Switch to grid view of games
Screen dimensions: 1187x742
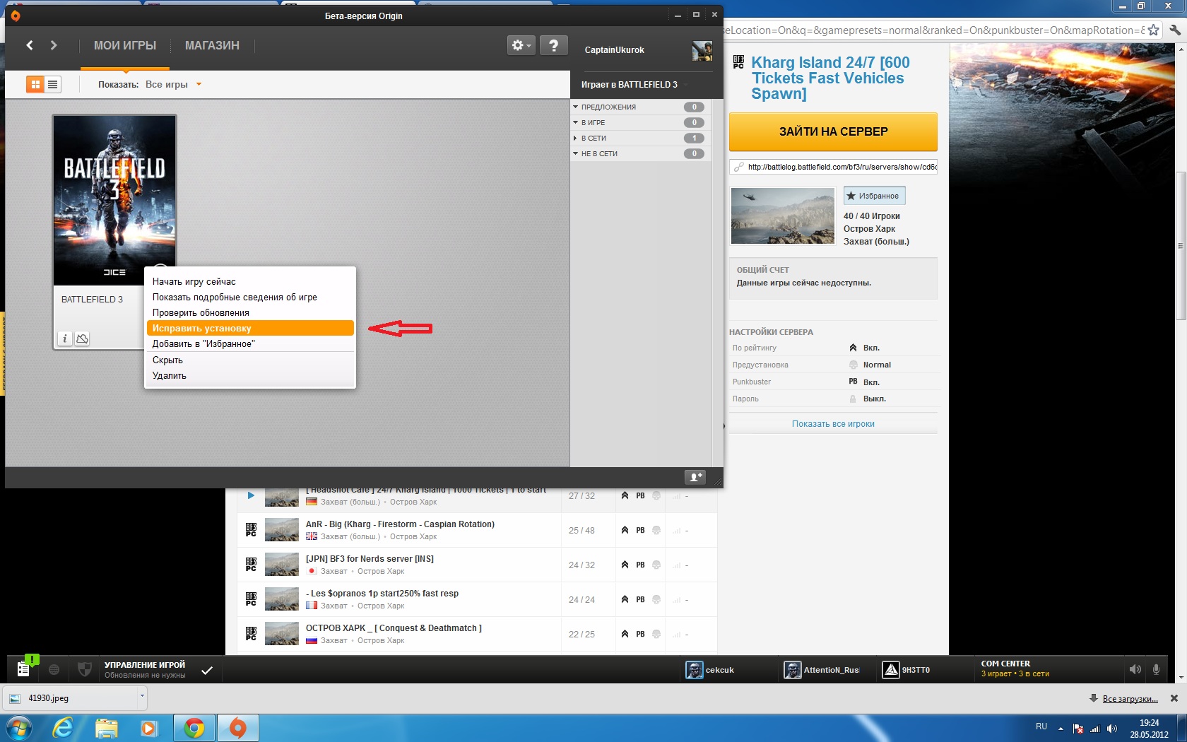click(35, 84)
